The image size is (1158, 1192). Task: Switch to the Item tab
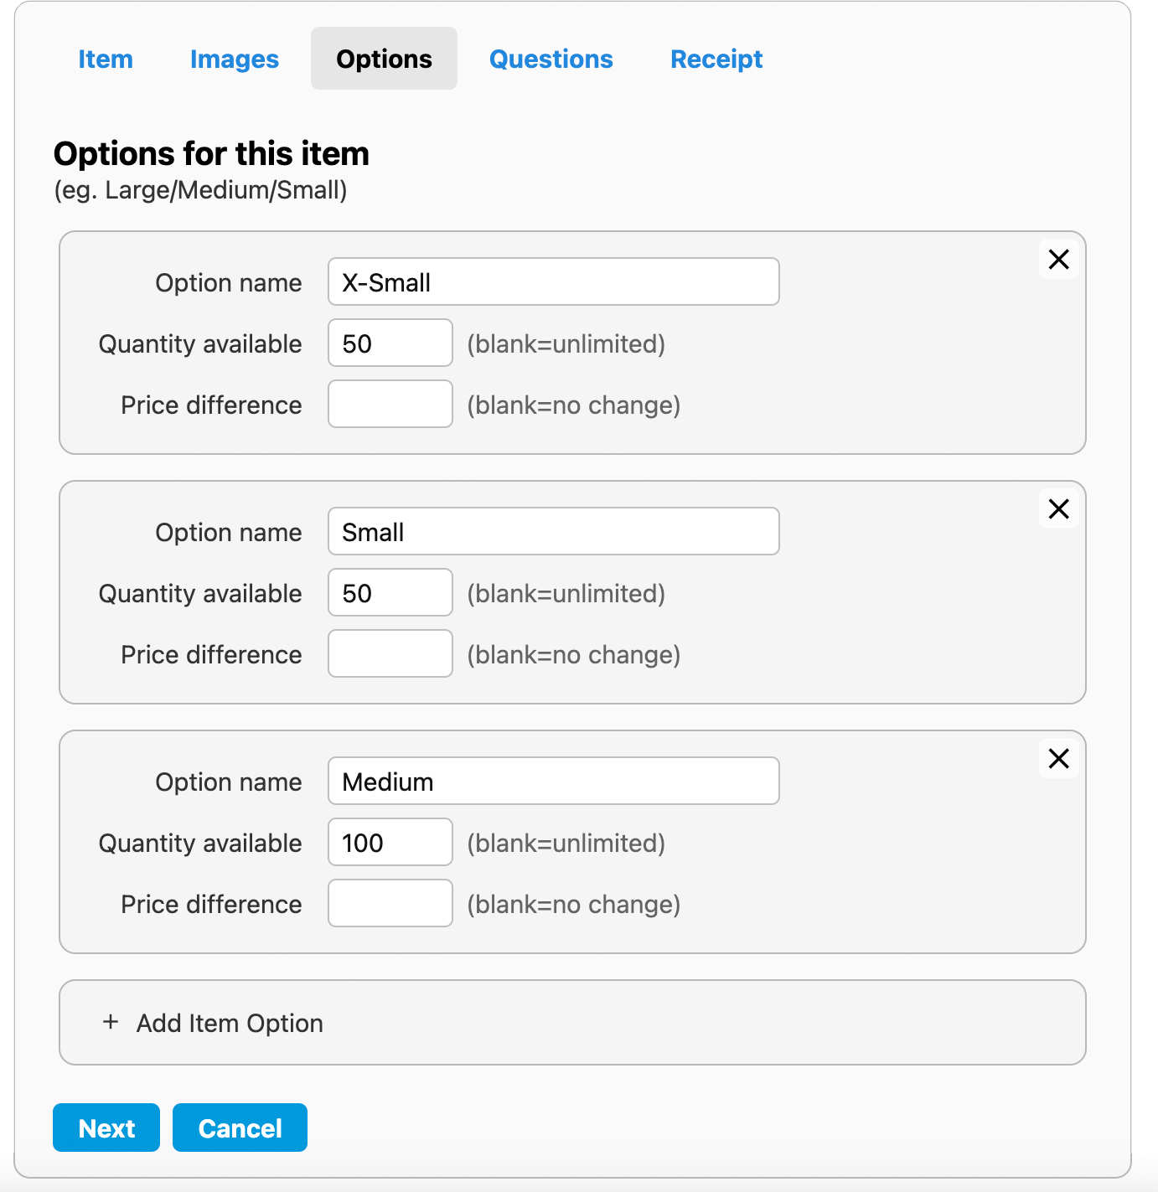click(106, 59)
